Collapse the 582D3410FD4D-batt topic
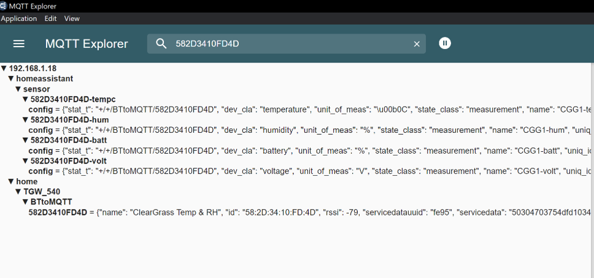 click(x=25, y=140)
